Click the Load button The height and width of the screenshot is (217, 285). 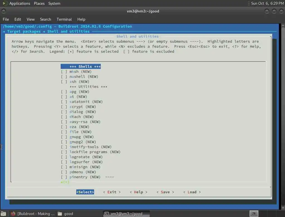[192, 192]
